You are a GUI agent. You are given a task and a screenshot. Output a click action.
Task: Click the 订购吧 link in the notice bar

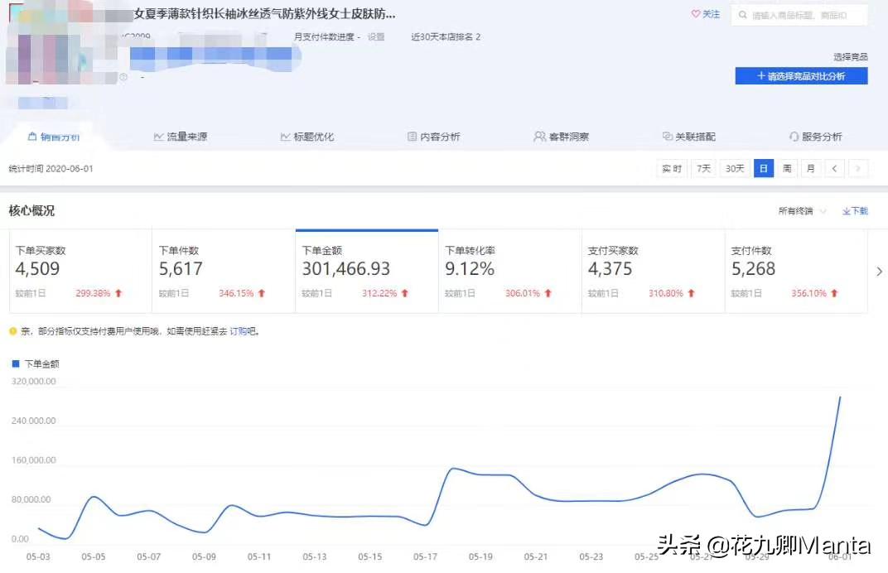tap(242, 331)
